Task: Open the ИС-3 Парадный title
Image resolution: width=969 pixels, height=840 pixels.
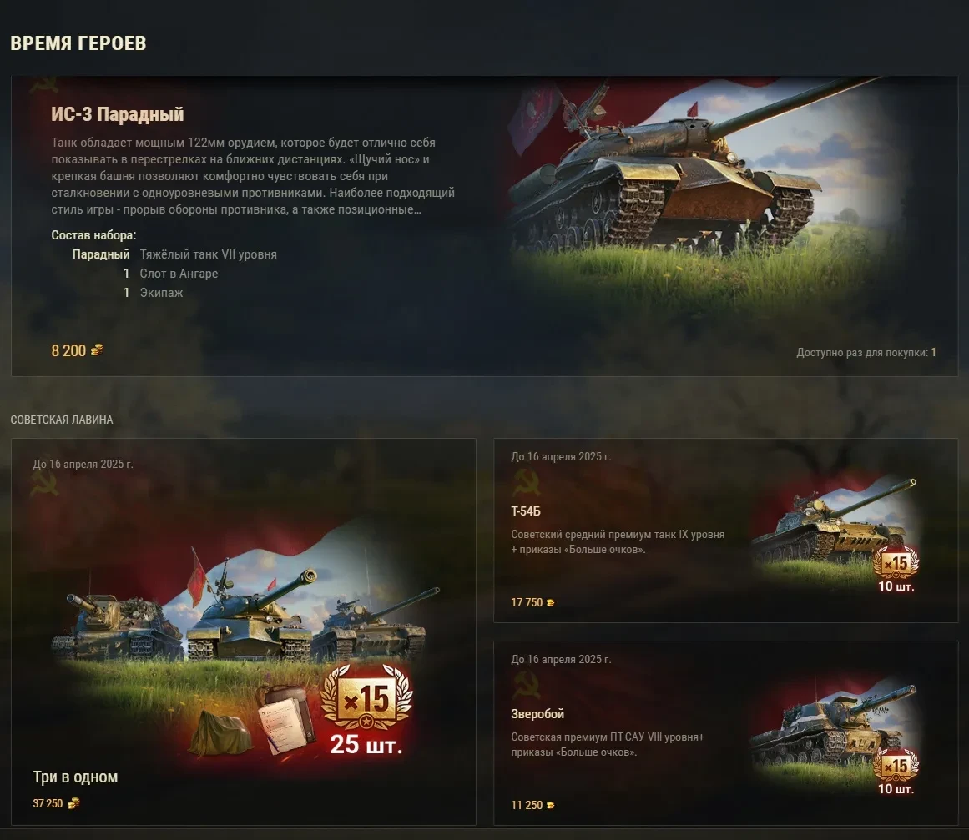Action: coord(118,114)
